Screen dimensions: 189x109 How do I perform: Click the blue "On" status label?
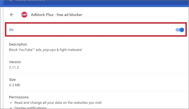[x=11, y=30]
